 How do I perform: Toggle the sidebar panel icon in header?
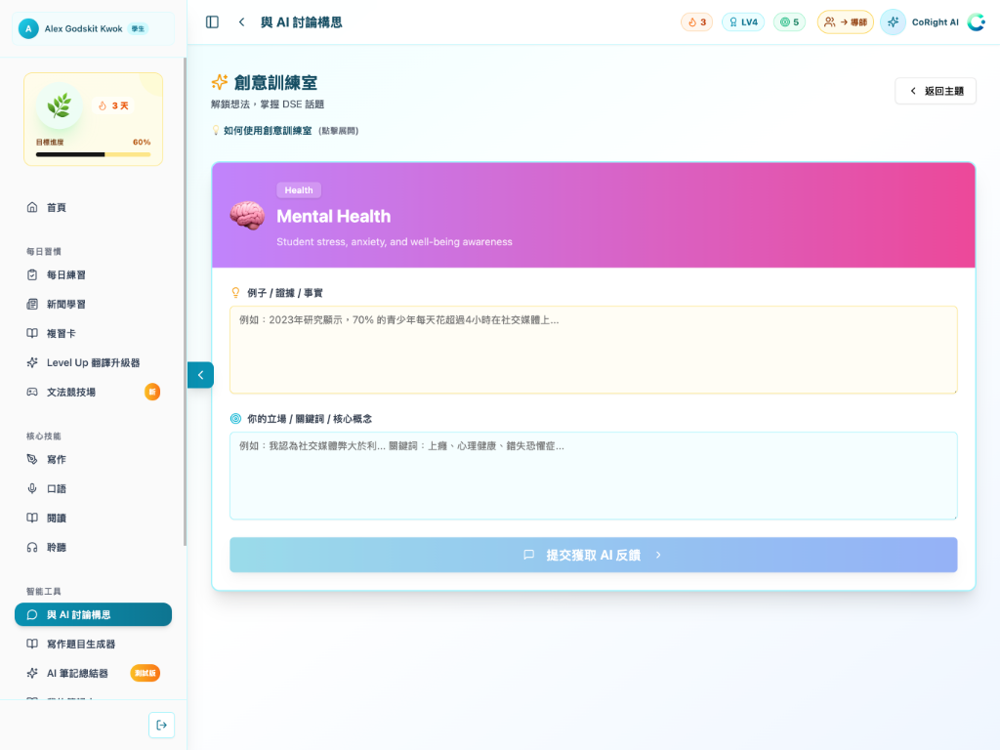[212, 22]
